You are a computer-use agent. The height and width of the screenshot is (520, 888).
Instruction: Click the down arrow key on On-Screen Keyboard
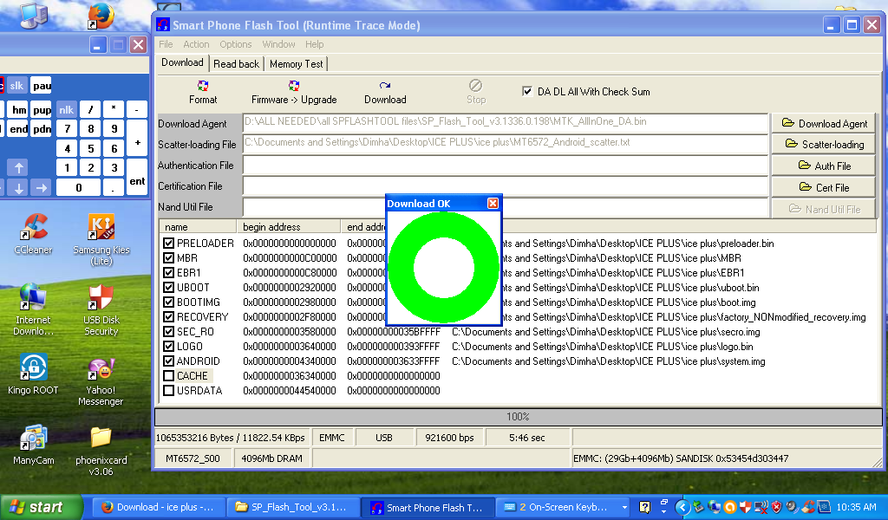pyautogui.click(x=19, y=188)
